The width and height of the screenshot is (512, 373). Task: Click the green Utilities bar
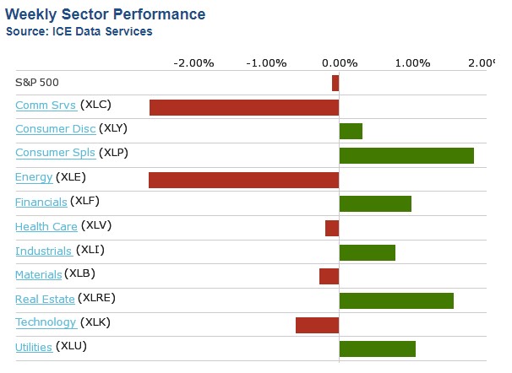pos(378,349)
